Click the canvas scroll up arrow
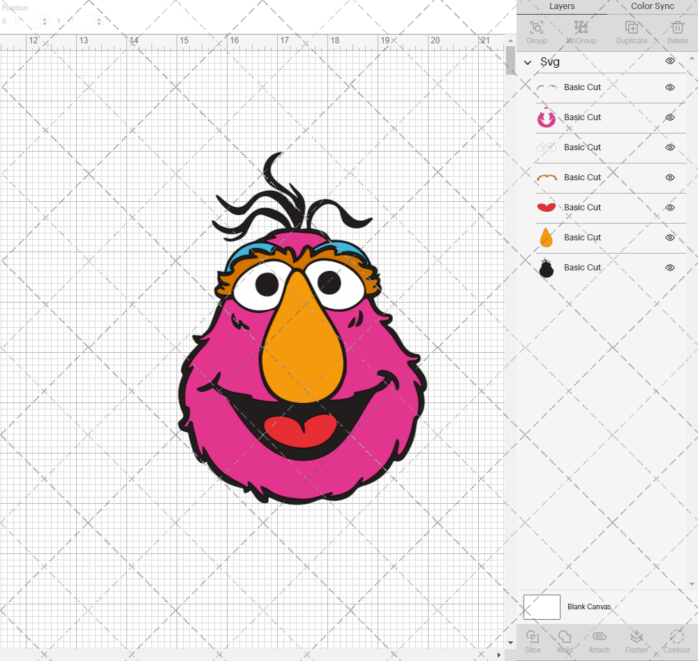 tap(510, 41)
